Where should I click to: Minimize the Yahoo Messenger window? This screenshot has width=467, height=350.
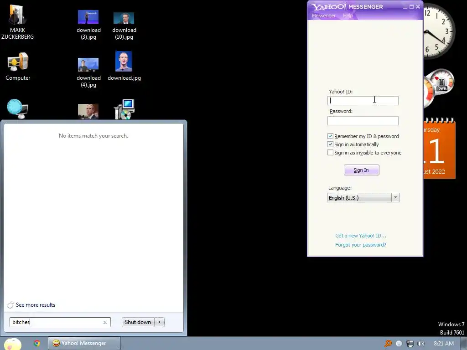coord(405,7)
